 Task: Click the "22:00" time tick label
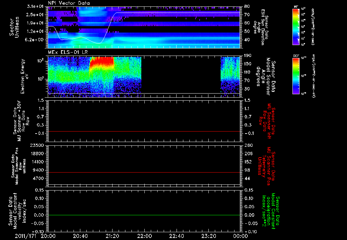[x=144, y=236]
